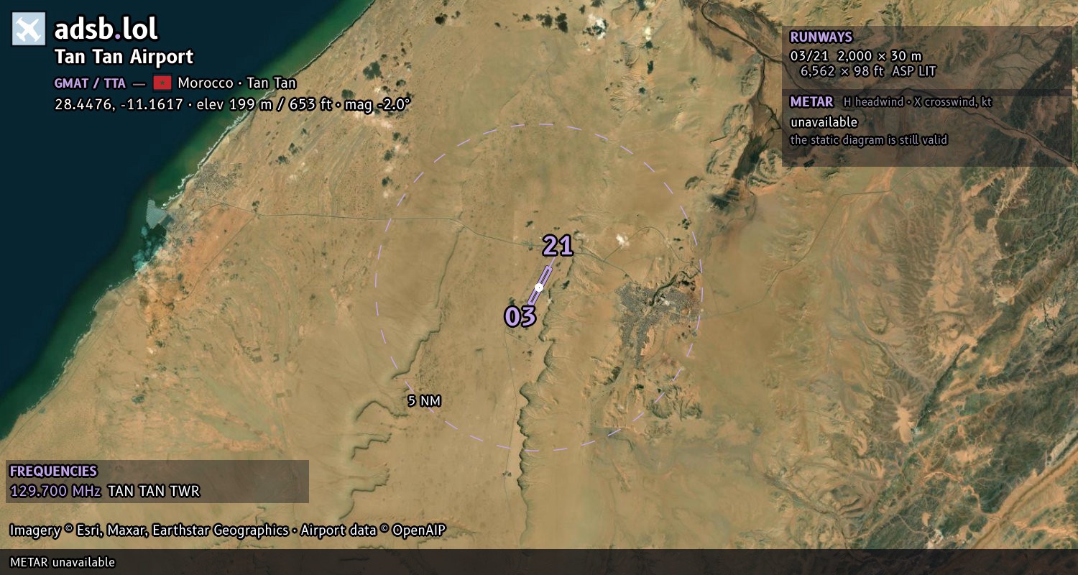1078x575 pixels.
Task: Click the METAR panel heading
Action: coord(811,102)
